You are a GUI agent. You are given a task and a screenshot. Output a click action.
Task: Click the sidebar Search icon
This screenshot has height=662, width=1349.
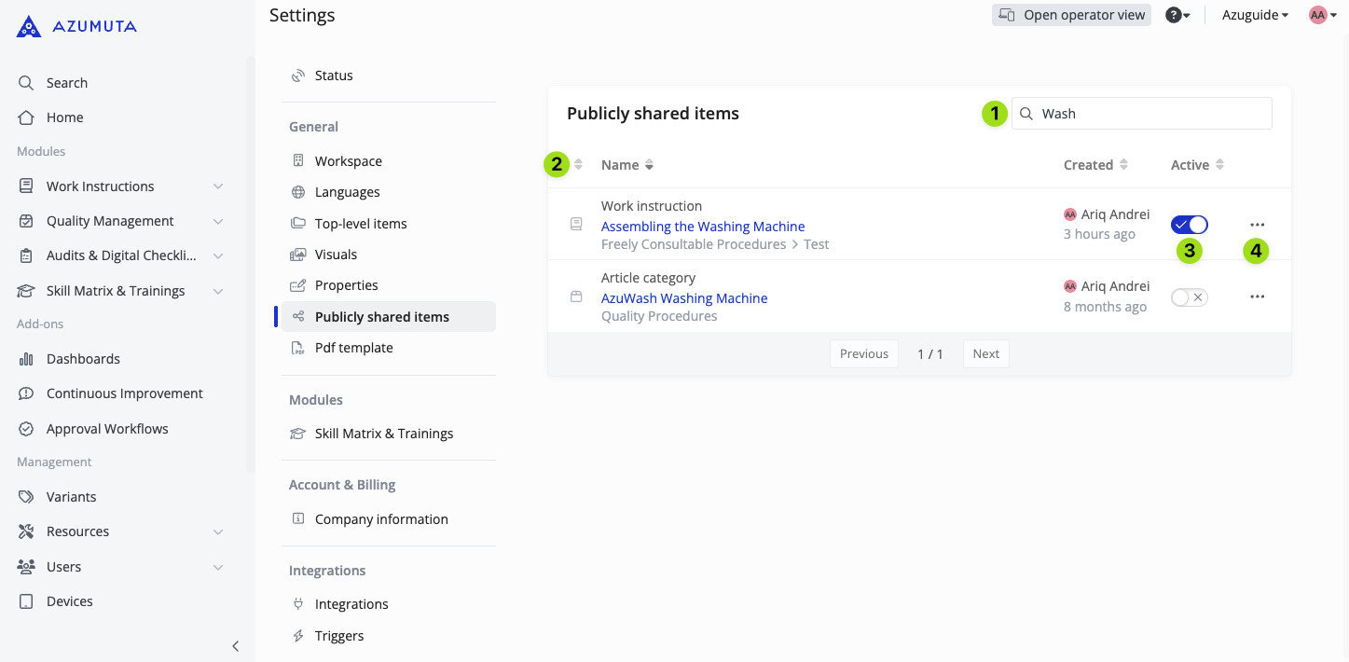click(26, 82)
